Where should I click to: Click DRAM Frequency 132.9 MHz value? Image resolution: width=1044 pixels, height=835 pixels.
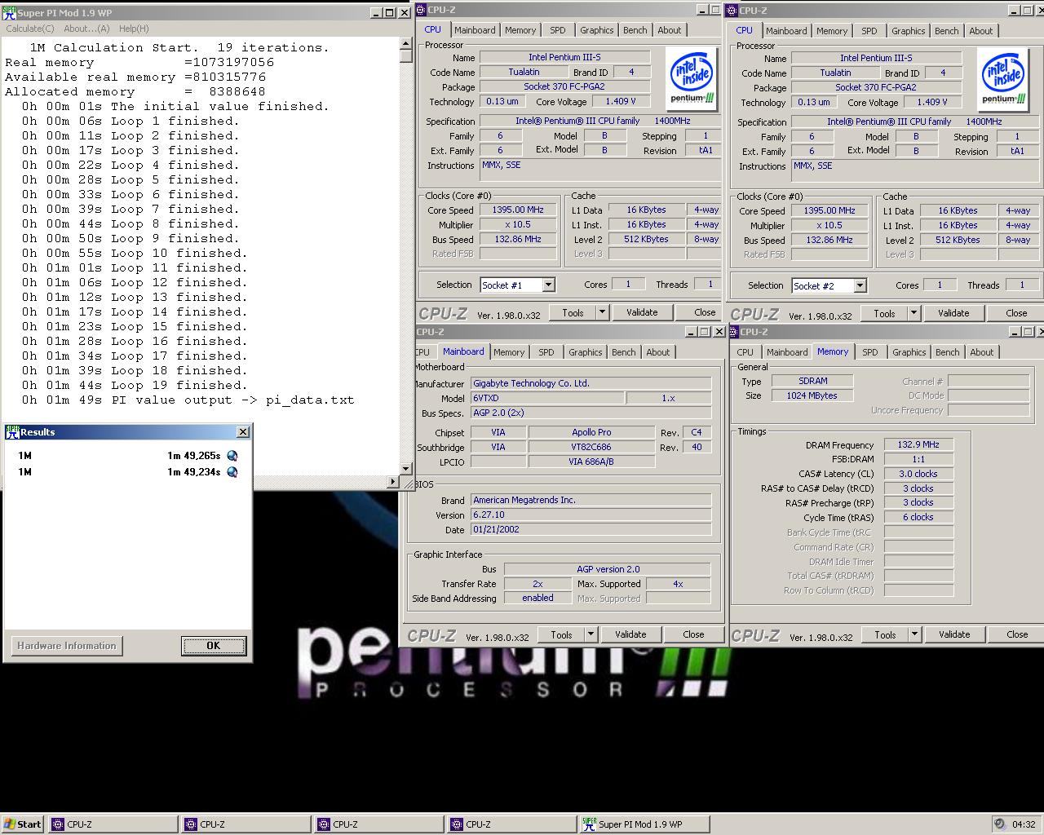[x=918, y=445]
